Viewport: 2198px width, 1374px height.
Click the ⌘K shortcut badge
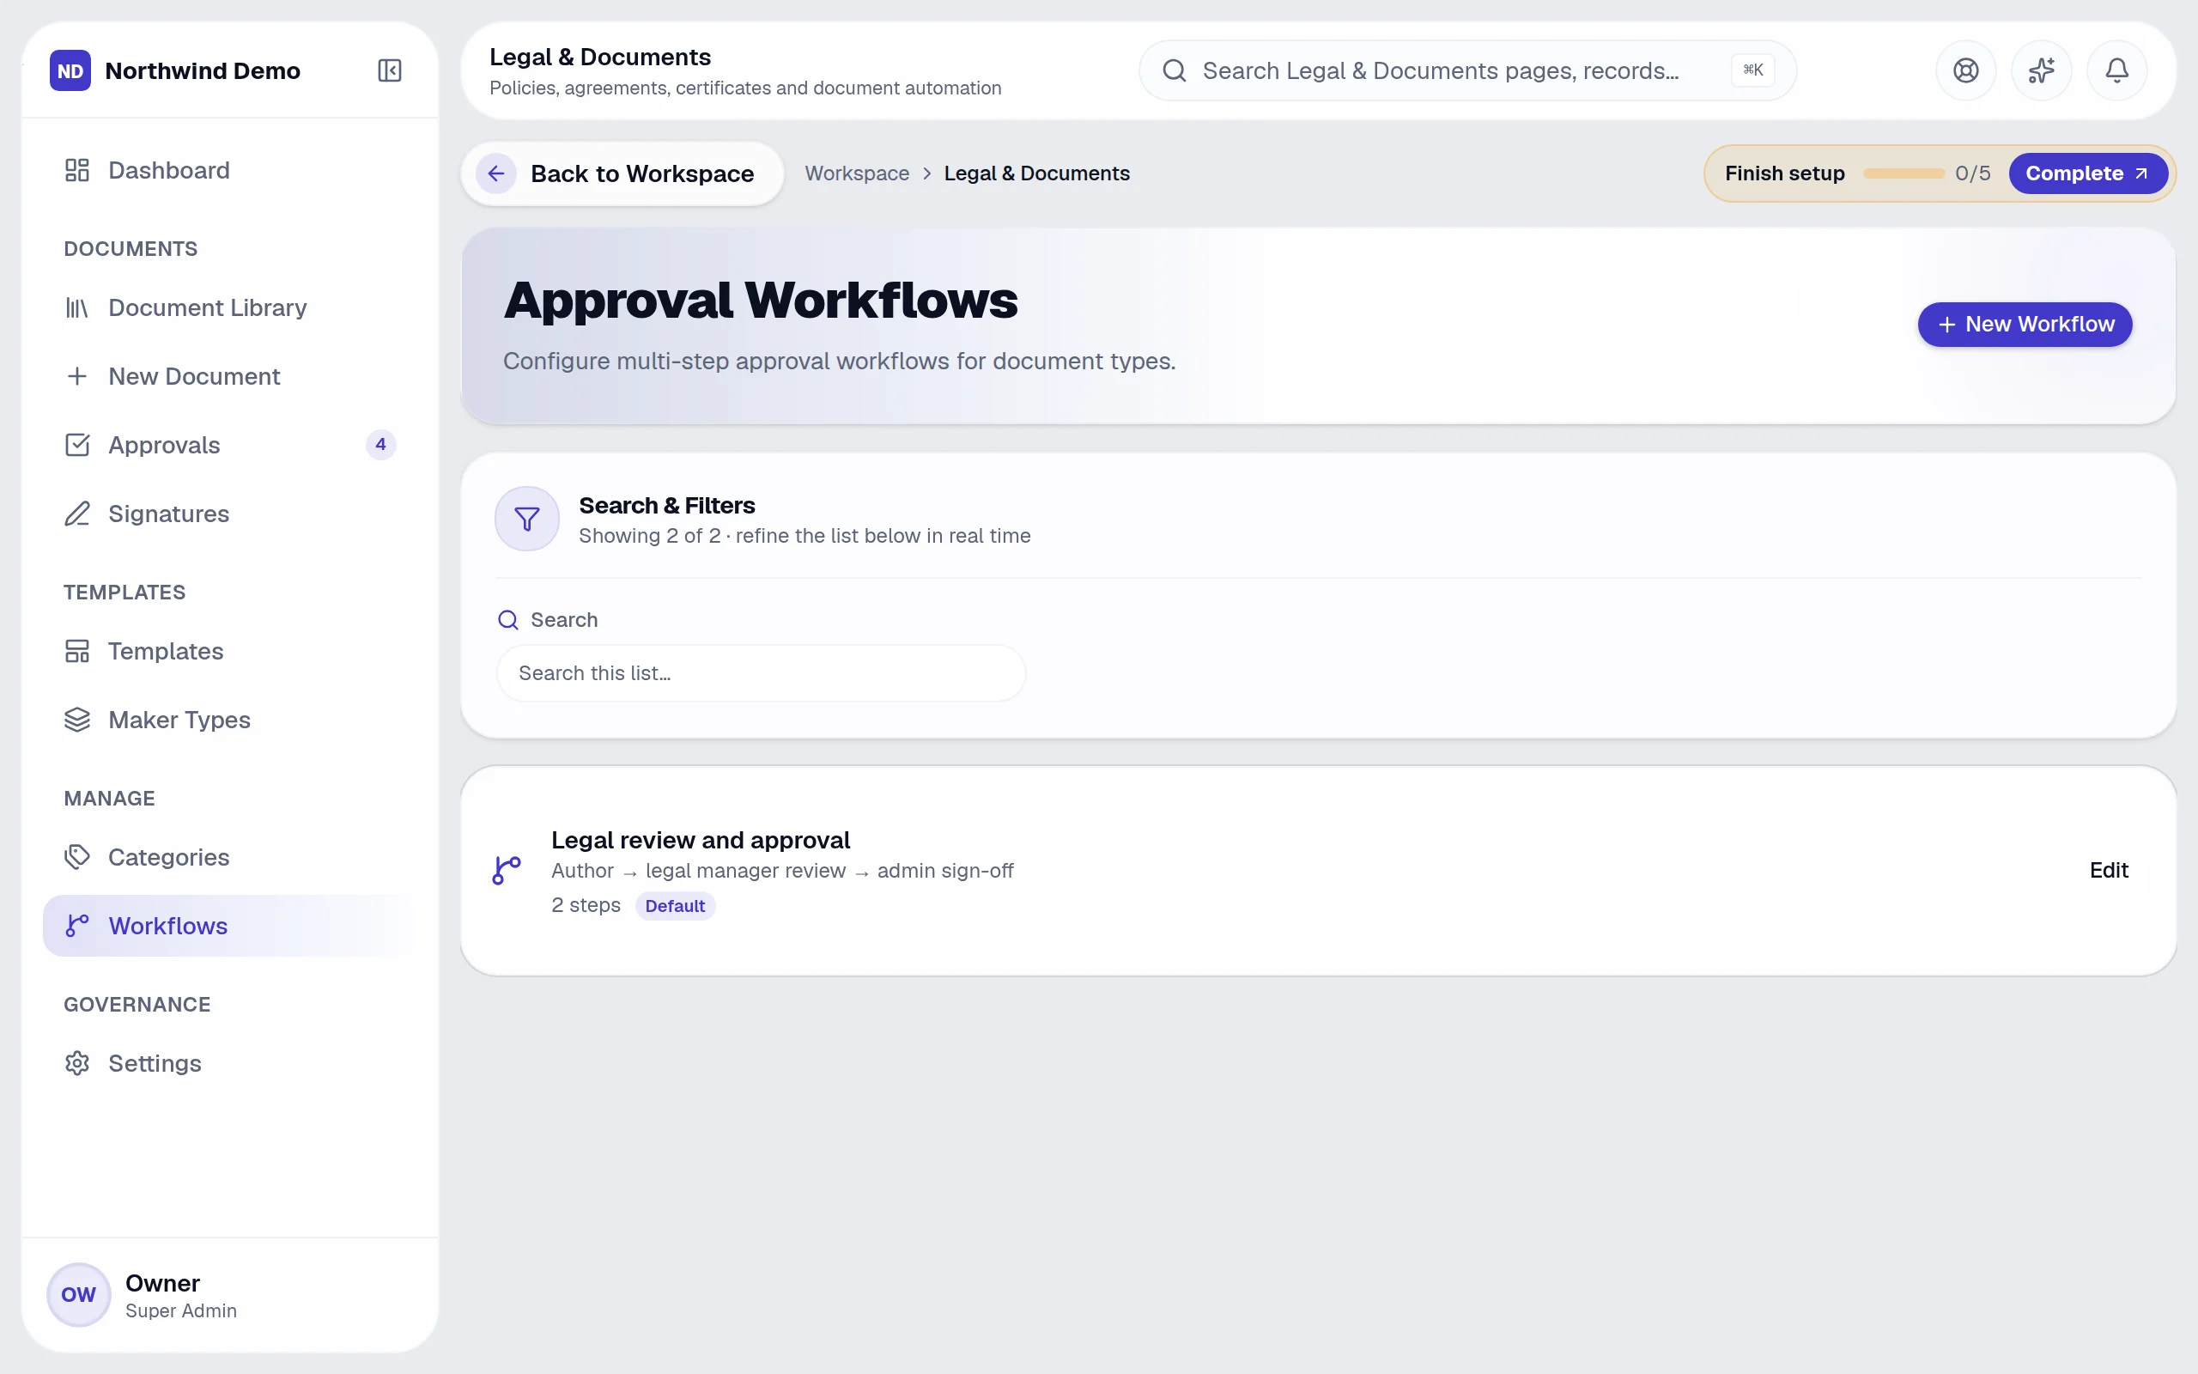pyautogui.click(x=1753, y=70)
